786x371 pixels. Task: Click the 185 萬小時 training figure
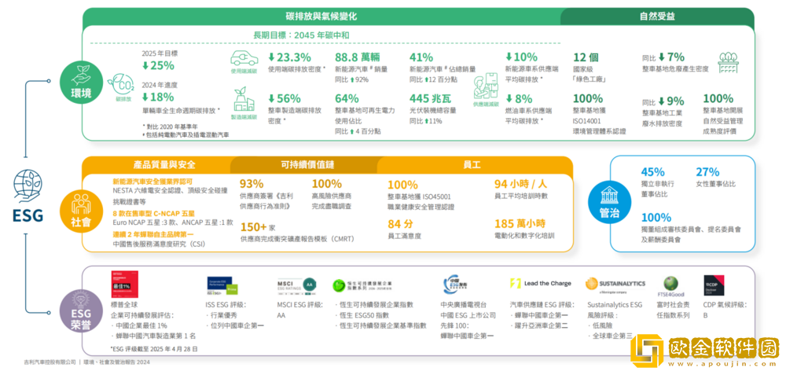pos(520,223)
